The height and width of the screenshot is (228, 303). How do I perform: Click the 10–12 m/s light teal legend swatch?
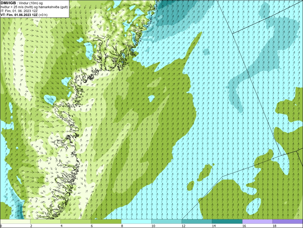[167, 221]
